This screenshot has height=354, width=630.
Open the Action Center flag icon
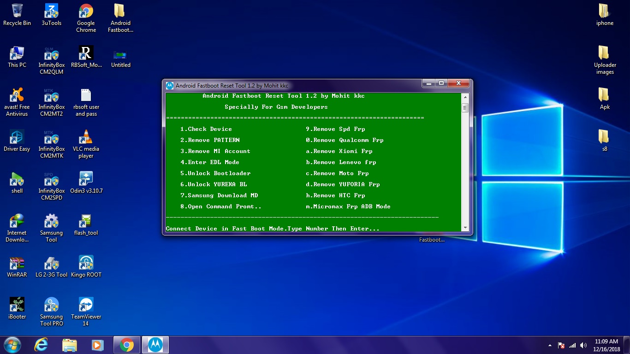(x=561, y=345)
